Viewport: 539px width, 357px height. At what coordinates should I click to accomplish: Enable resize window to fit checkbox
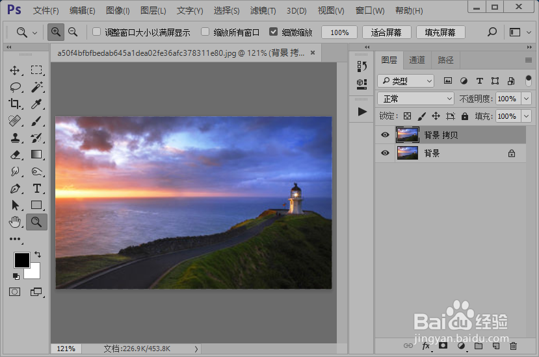97,32
